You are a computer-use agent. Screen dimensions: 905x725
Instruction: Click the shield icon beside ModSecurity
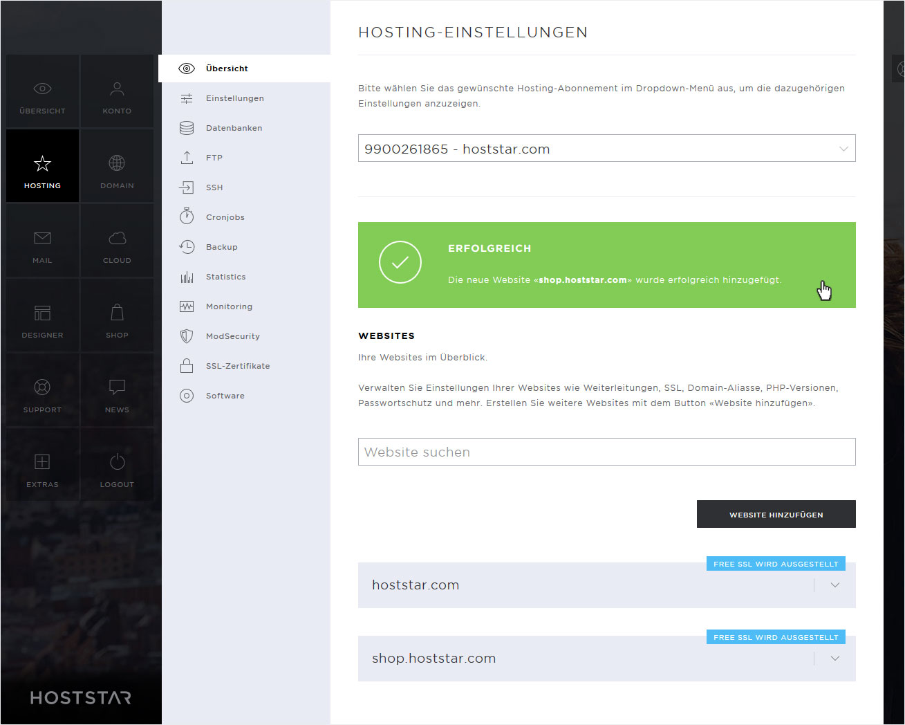click(x=187, y=336)
